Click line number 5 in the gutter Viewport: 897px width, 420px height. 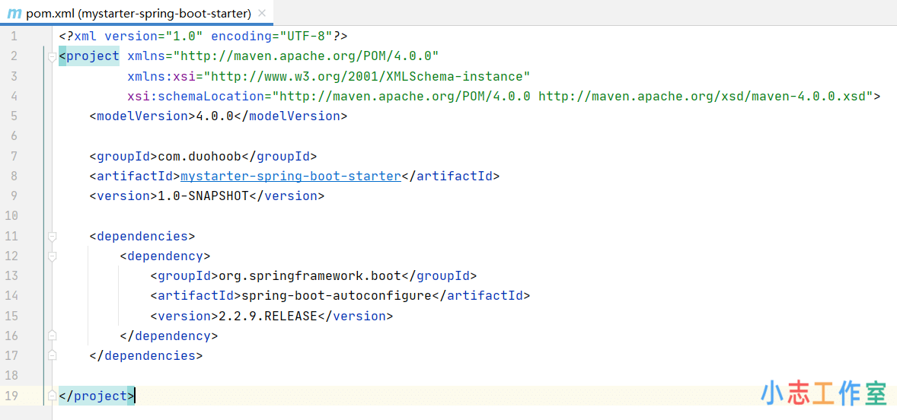14,116
